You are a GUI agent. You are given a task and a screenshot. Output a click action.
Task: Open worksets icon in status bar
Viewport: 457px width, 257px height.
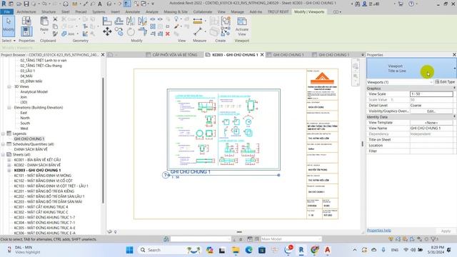tap(166, 239)
